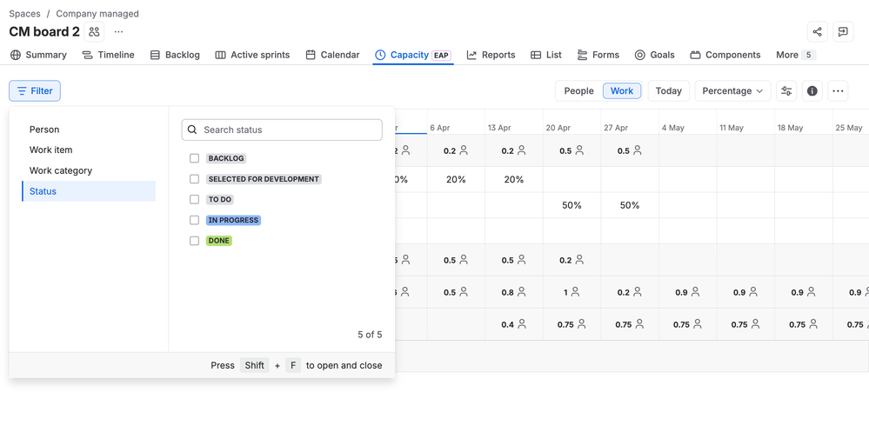Viewport: 869px width, 439px height.
Task: Open Forms tab
Action: pos(598,55)
